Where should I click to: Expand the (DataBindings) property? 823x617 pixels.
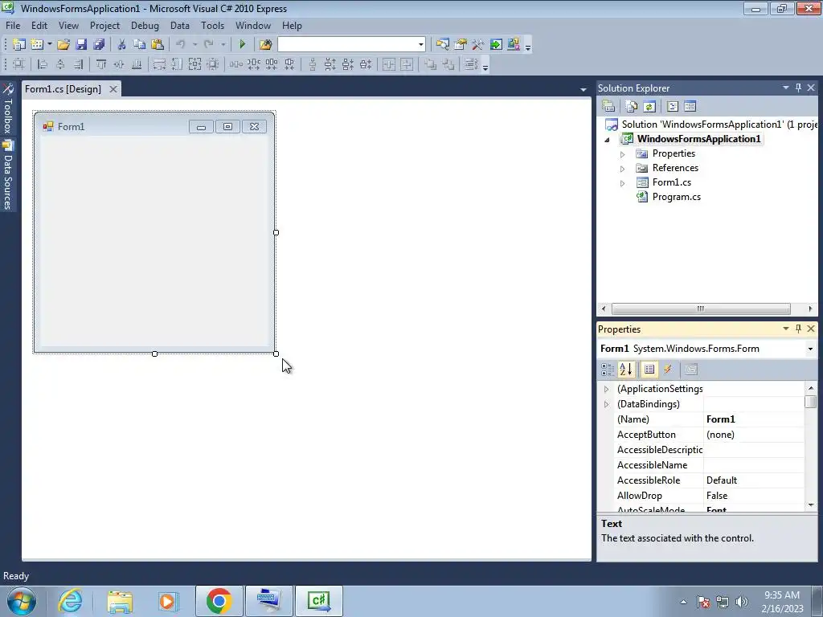point(606,404)
